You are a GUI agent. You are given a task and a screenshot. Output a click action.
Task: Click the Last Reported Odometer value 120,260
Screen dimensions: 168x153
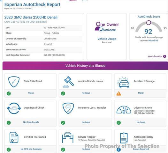[x=54, y=55]
